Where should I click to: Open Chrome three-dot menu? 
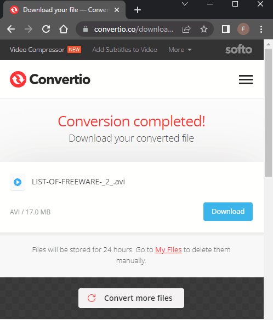[x=261, y=29]
